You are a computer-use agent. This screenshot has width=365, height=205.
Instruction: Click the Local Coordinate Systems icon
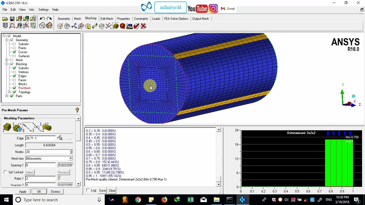pos(26,26)
